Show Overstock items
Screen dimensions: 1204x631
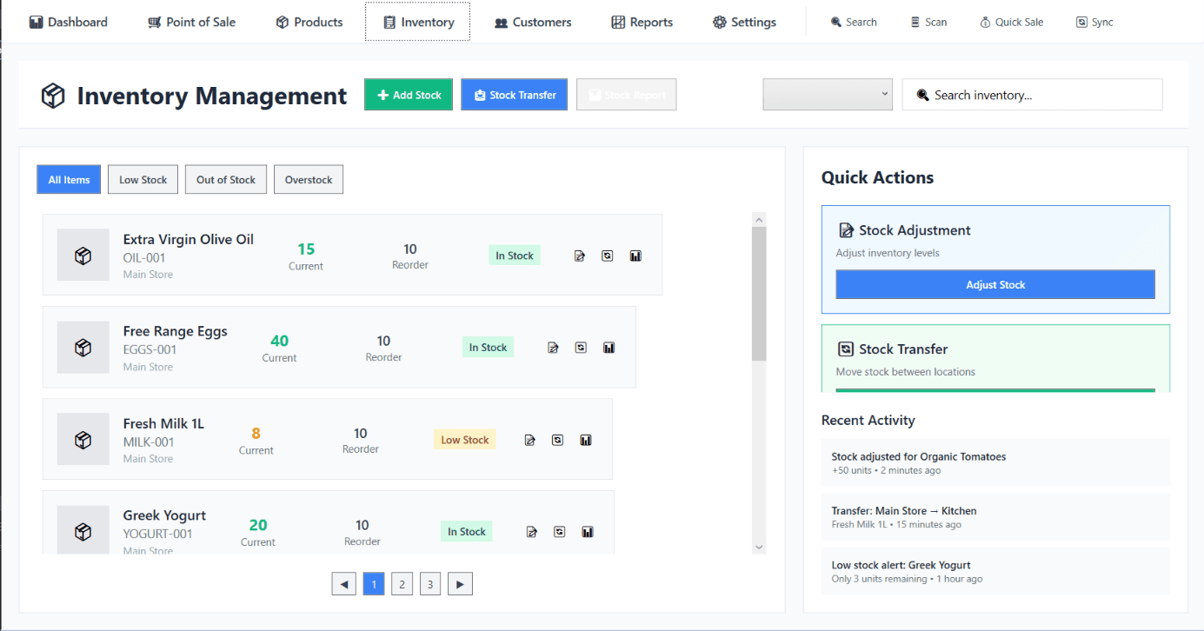pos(309,180)
